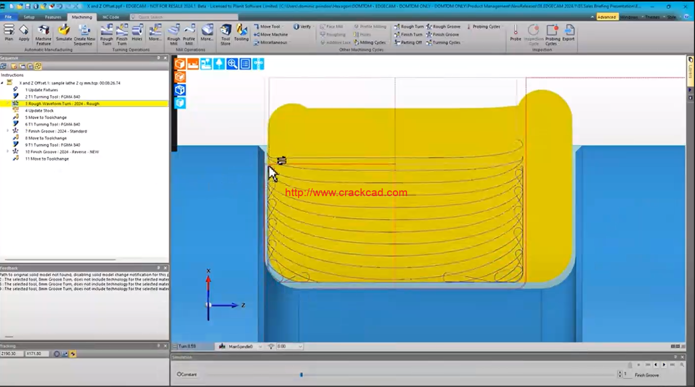Screen dimensions: 695x387
Task: Click Create New Sequence
Action: [x=84, y=34]
